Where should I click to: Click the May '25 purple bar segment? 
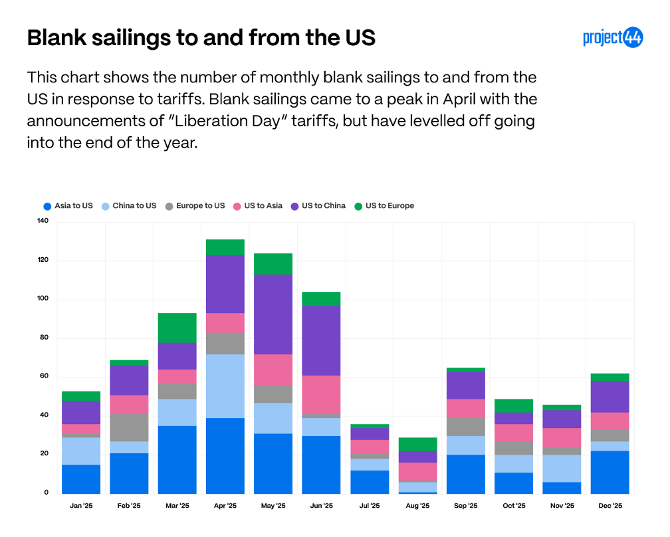coord(273,314)
